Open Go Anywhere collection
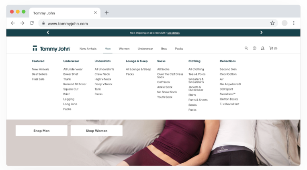 [x=230, y=84]
